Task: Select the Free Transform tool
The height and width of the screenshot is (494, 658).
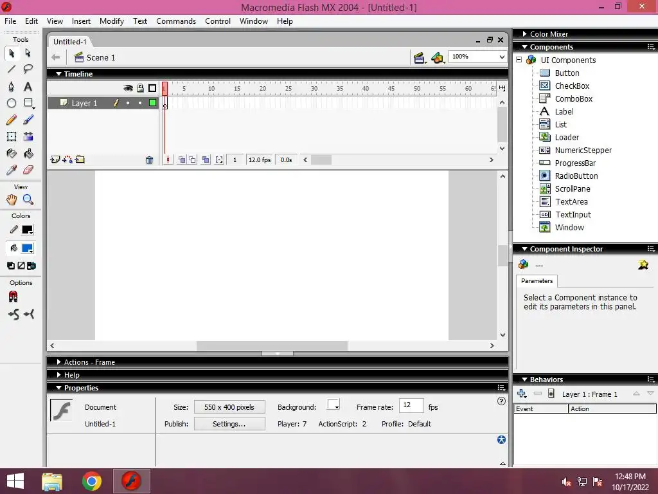Action: click(12, 136)
